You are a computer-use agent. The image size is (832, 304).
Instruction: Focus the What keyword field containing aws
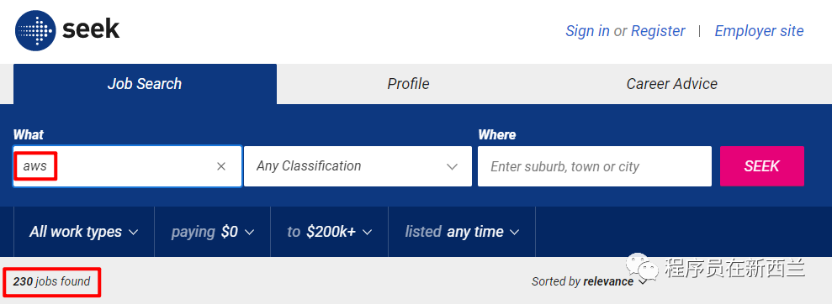[x=127, y=166]
